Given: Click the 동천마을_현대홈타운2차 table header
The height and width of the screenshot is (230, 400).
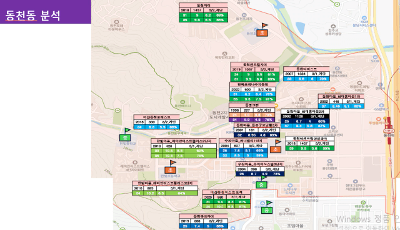Looking at the screenshot, I should click(x=305, y=112).
